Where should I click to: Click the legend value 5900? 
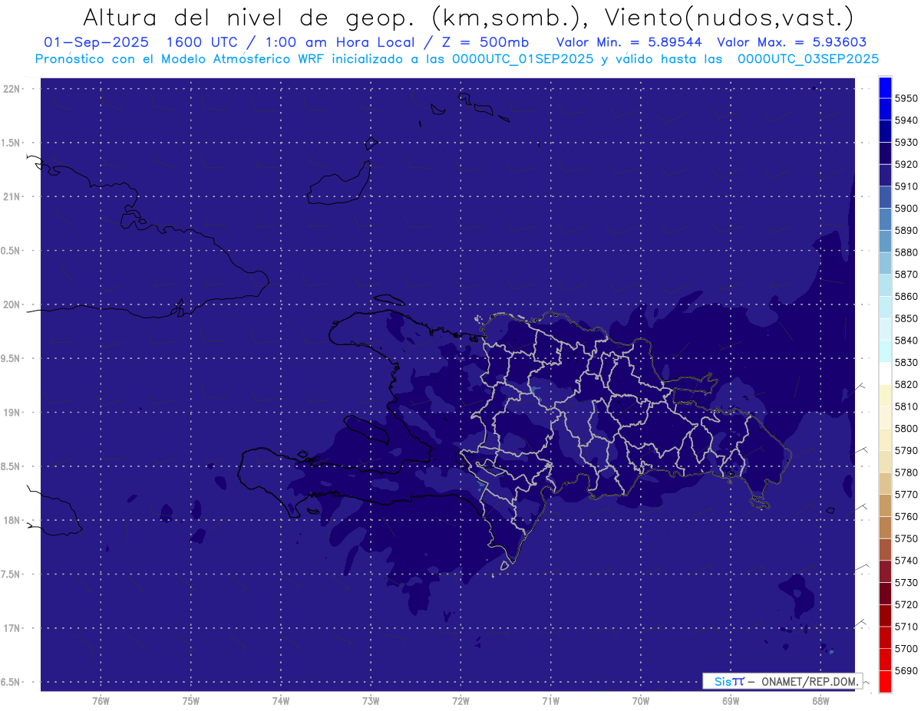[906, 208]
